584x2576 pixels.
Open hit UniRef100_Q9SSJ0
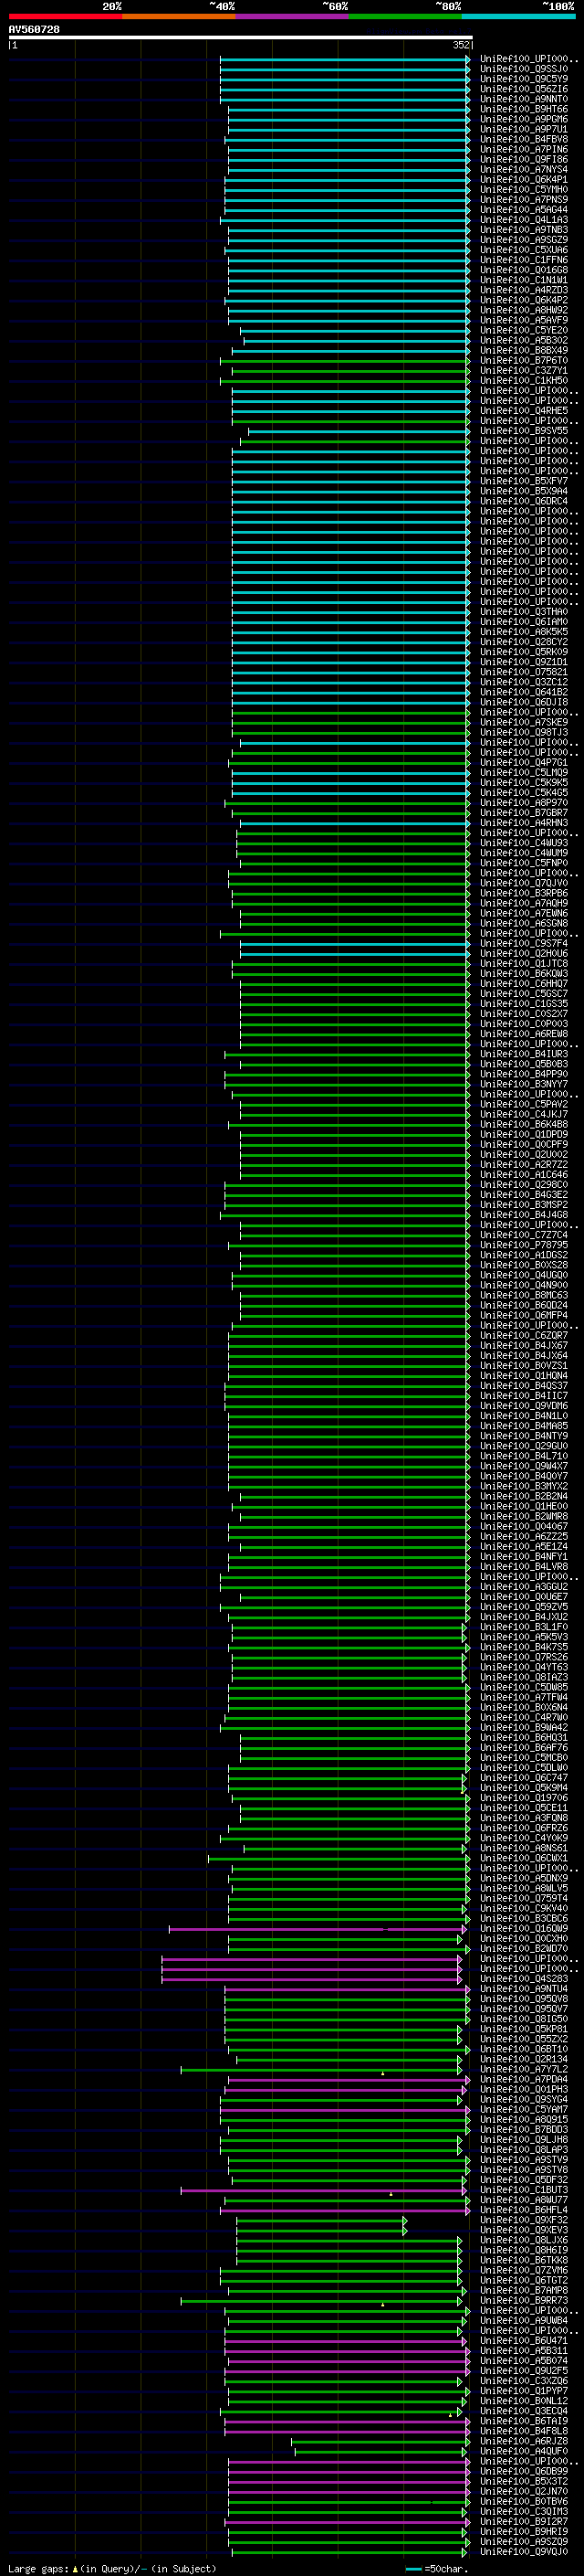(524, 69)
